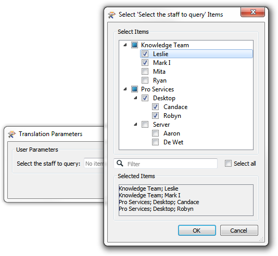
Task: Click 'Knowledge Team; Mark I' in Selected Items
Action: pyautogui.click(x=149, y=195)
